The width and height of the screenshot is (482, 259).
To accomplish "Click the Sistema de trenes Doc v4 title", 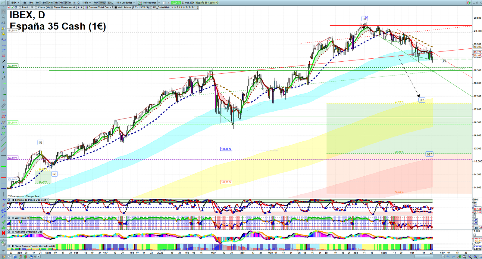I will (32, 200).
